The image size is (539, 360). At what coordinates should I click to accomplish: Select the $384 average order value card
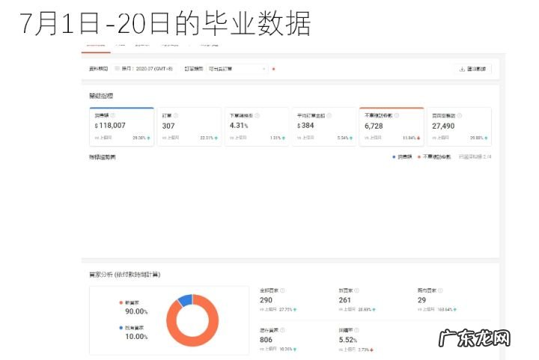tap(324, 126)
